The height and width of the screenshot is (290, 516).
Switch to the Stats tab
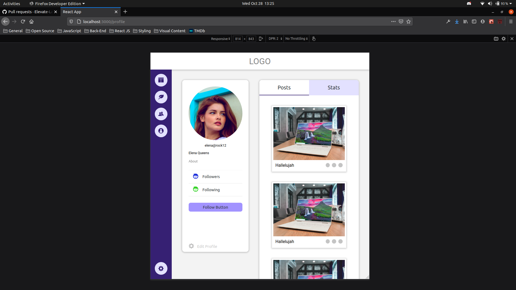click(334, 88)
